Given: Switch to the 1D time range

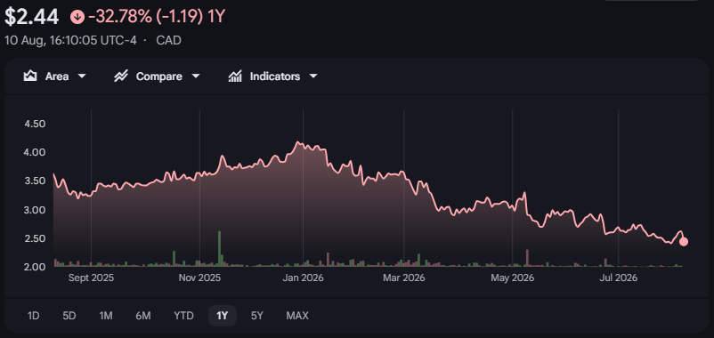Looking at the screenshot, I should (33, 315).
